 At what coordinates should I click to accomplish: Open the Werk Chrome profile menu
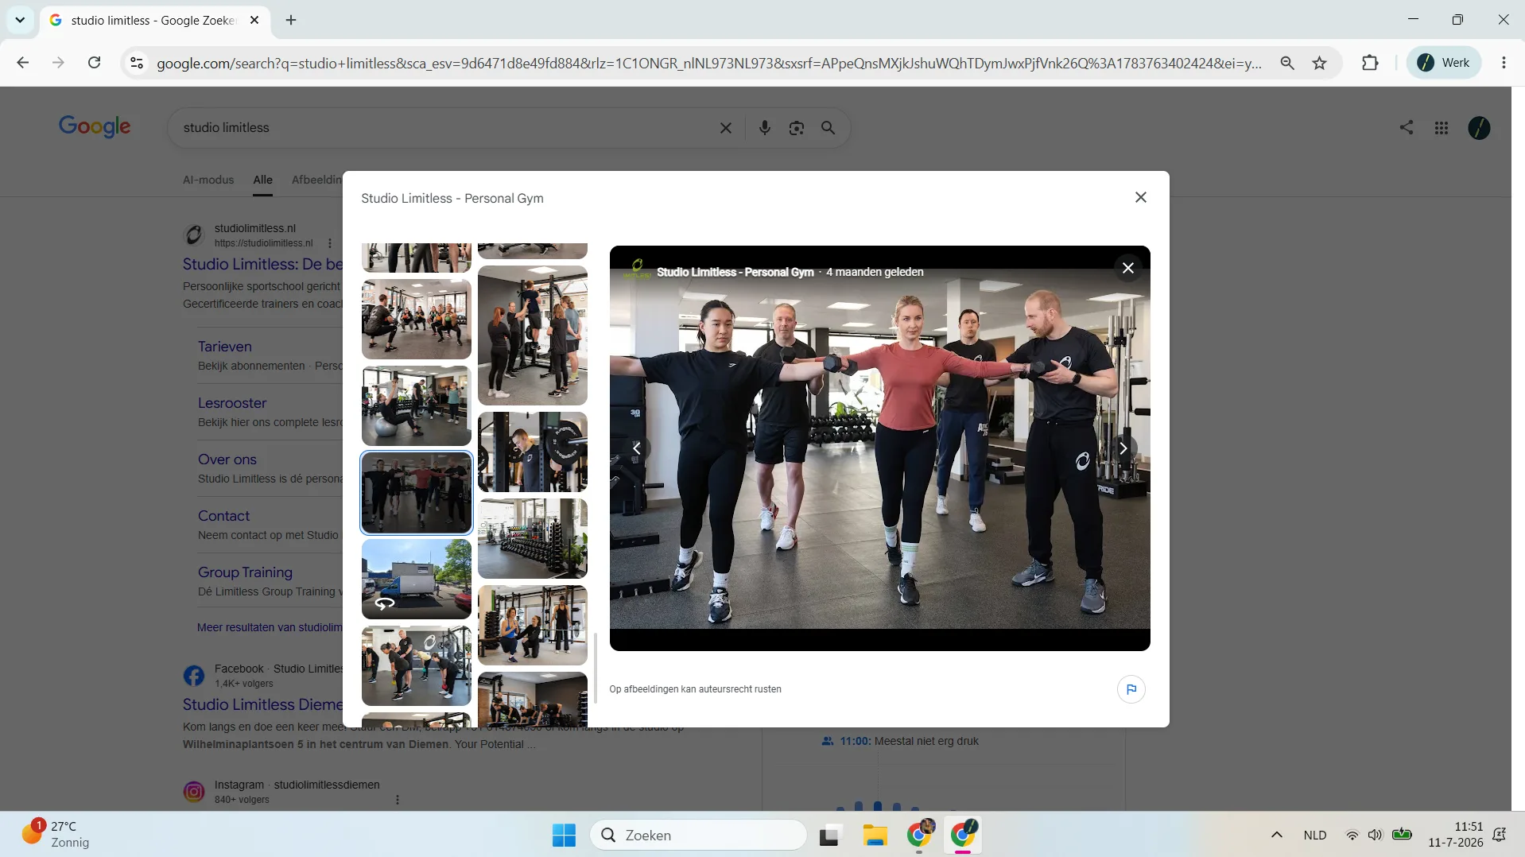1444,63
